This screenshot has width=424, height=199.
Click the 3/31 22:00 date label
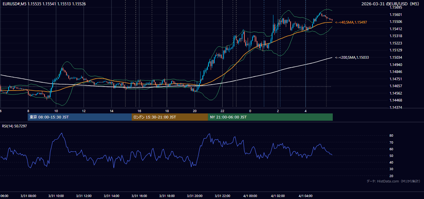(x=222, y=196)
